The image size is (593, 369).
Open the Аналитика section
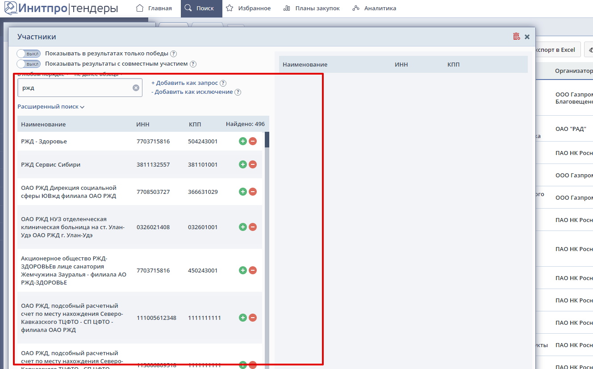pyautogui.click(x=374, y=8)
